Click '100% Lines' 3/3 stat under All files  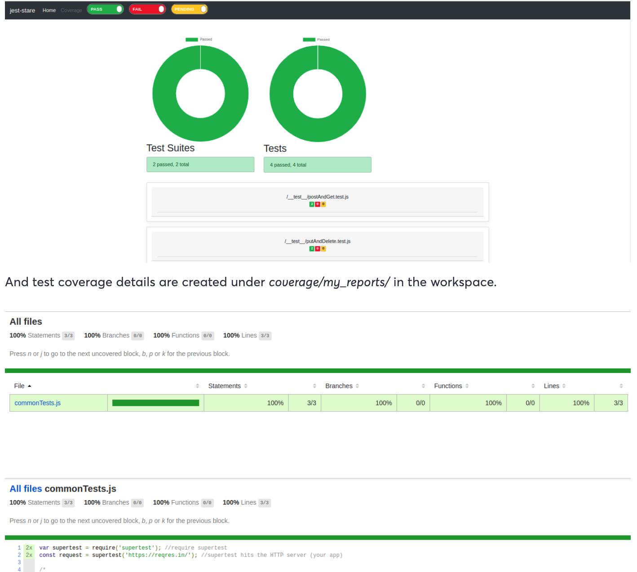[x=248, y=336]
